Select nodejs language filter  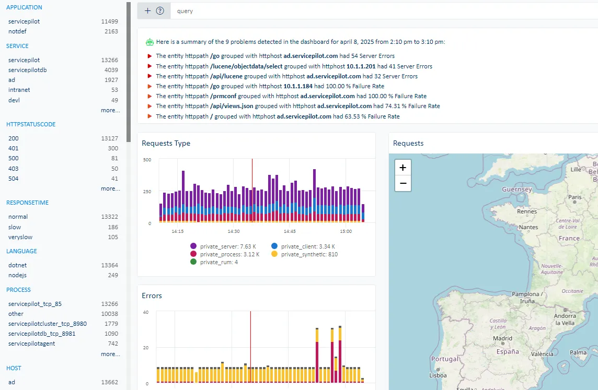(18, 275)
